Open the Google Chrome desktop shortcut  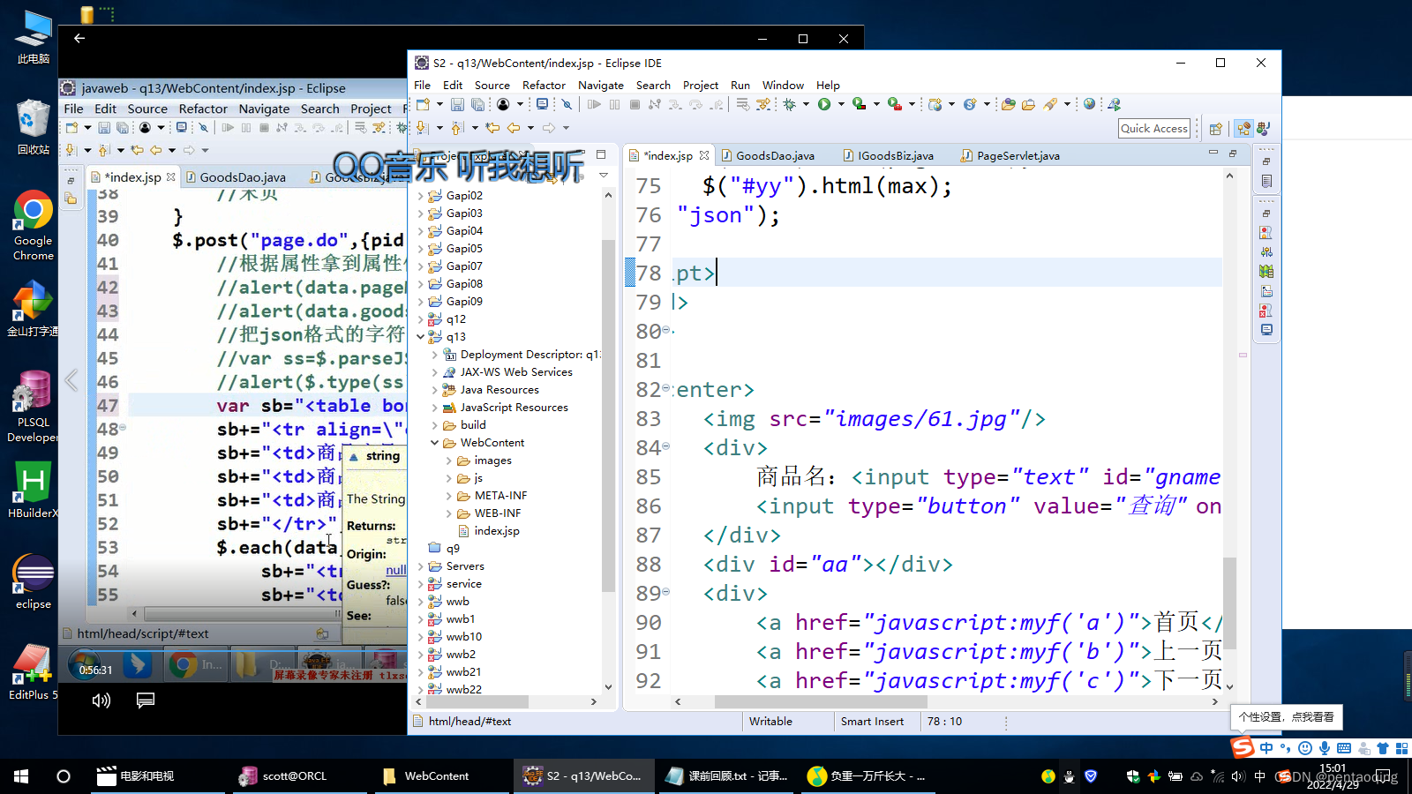click(33, 225)
